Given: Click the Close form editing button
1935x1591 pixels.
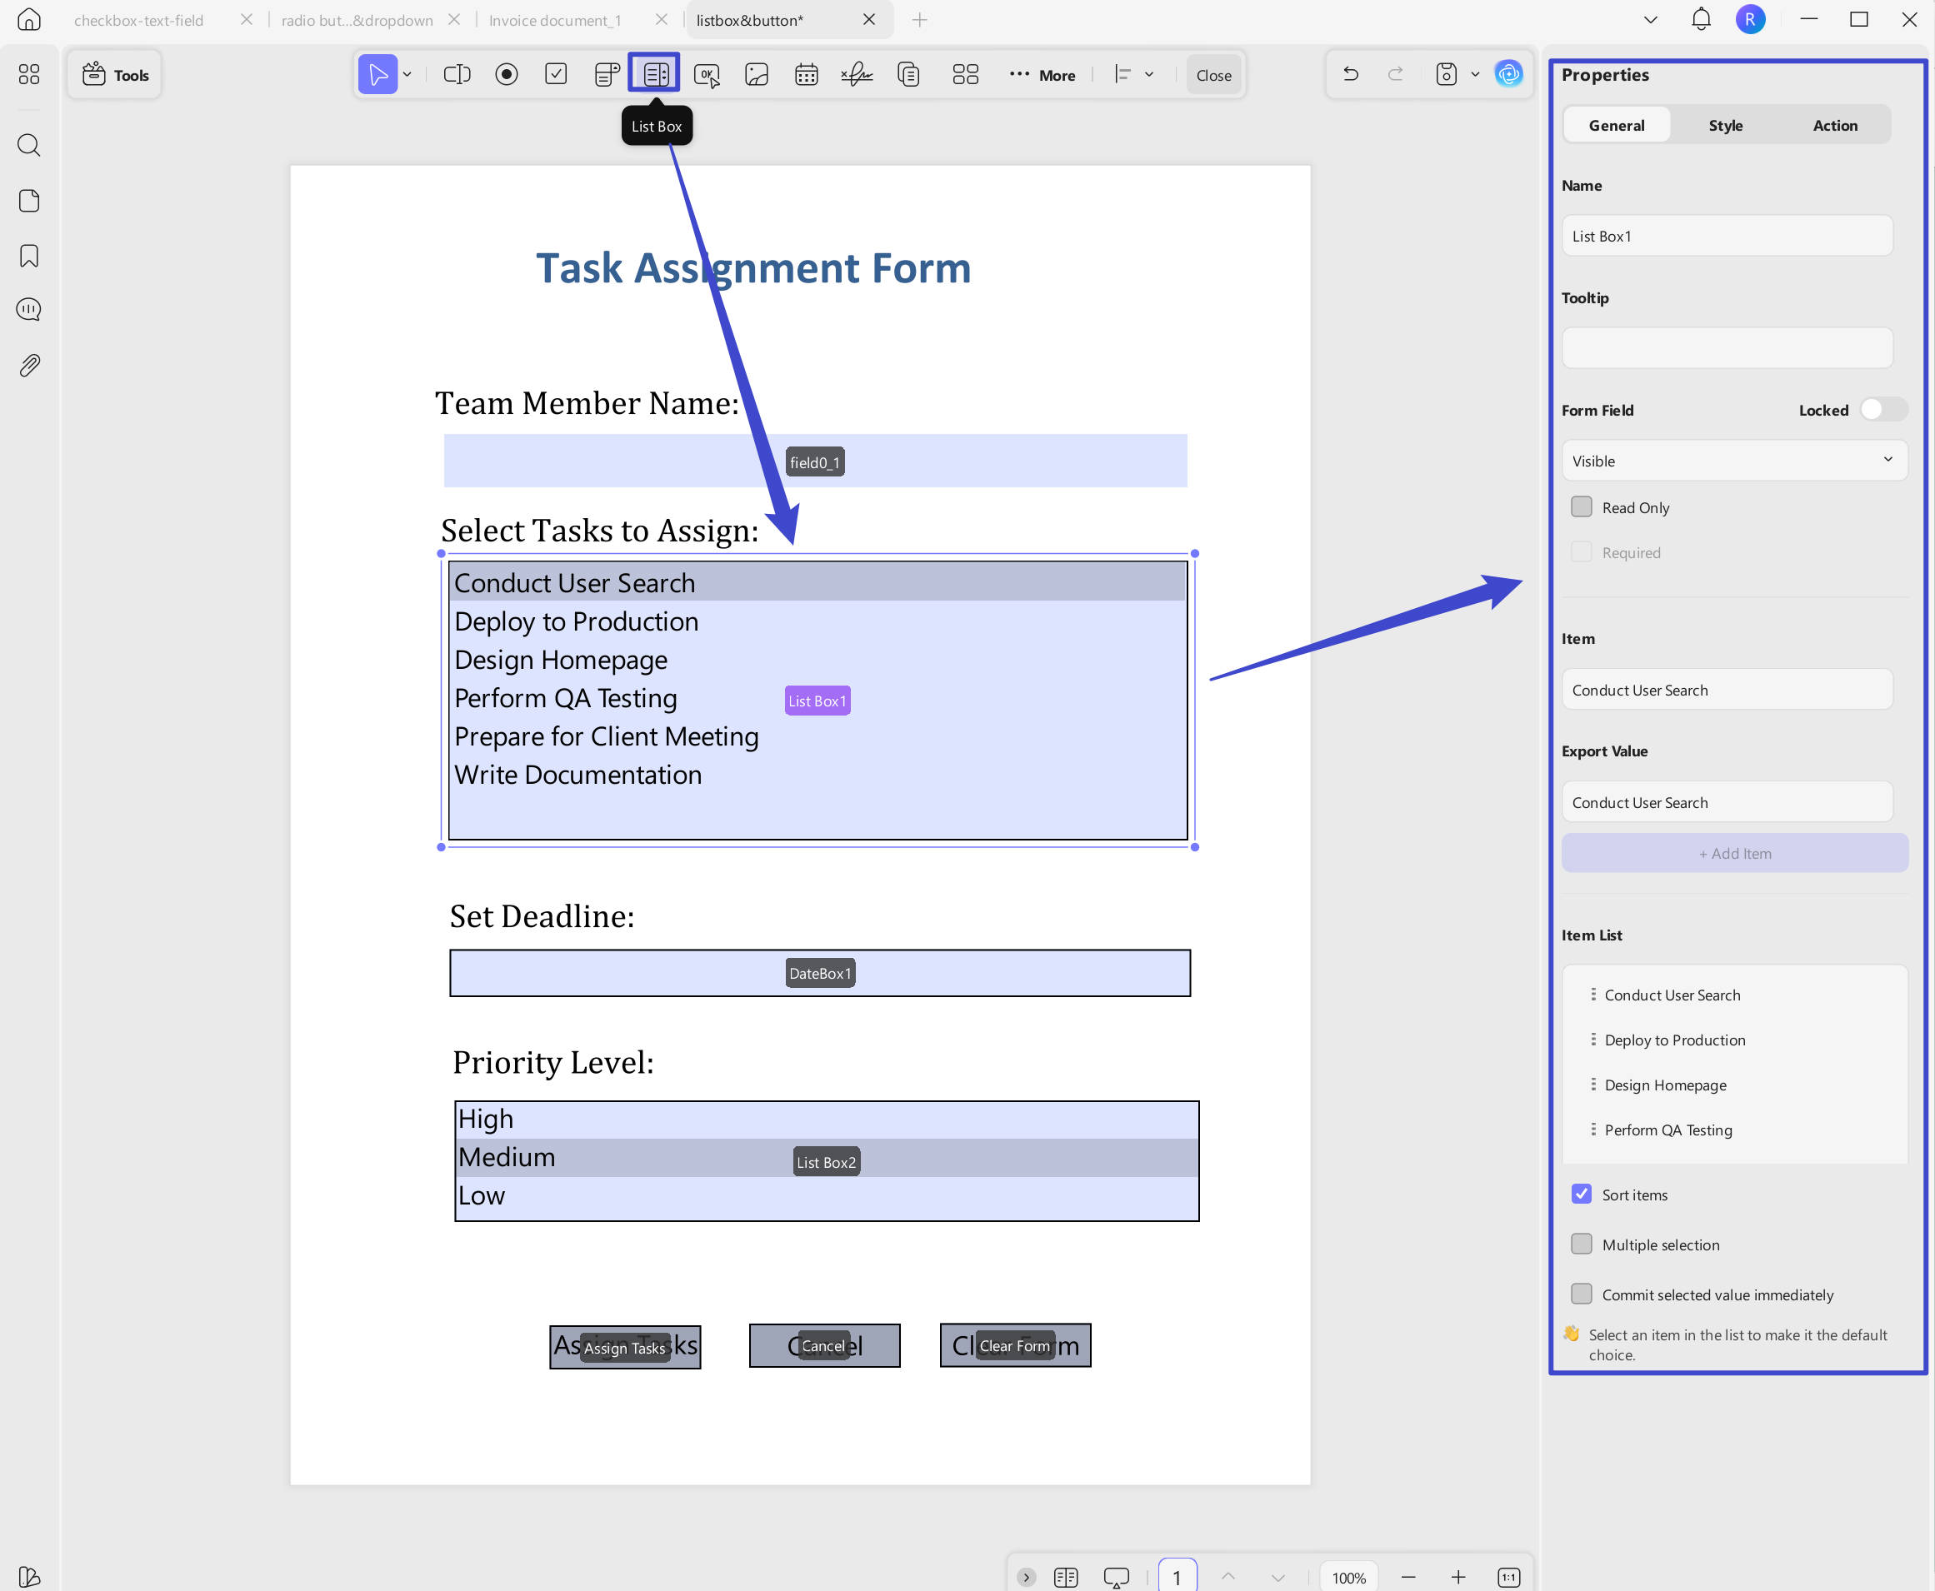Looking at the screenshot, I should tap(1213, 75).
